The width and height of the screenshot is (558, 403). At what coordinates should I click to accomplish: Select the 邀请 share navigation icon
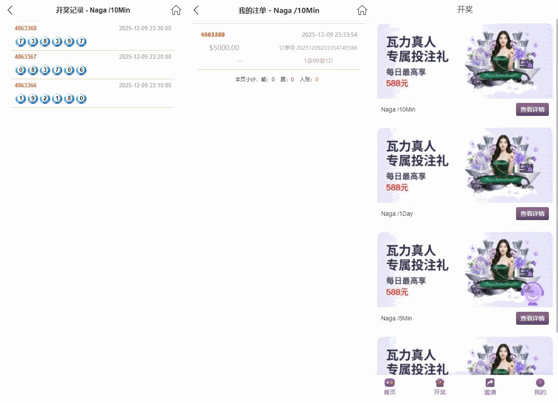[490, 386]
